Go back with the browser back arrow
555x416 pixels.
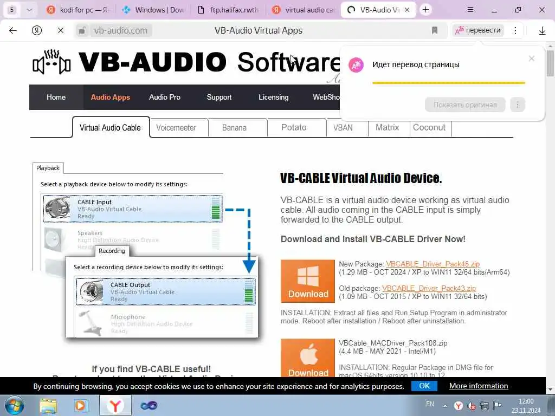point(13,30)
